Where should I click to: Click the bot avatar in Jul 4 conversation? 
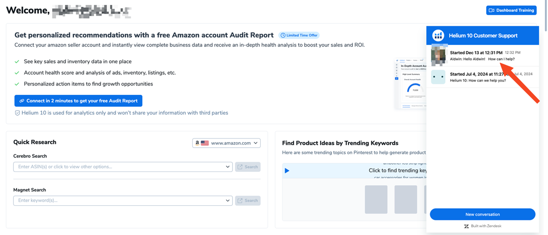click(x=438, y=77)
